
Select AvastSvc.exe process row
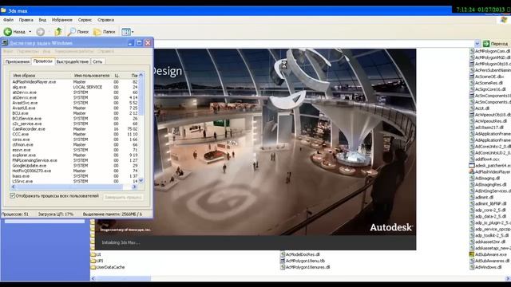[x=74, y=103]
